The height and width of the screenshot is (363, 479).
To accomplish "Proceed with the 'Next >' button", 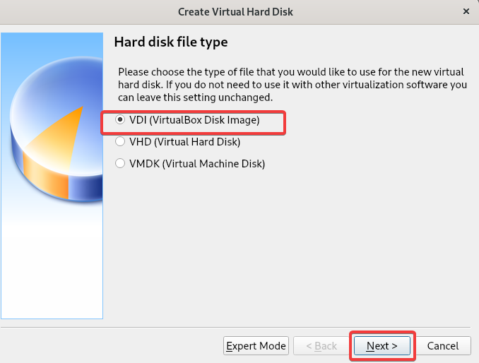I will [382, 346].
